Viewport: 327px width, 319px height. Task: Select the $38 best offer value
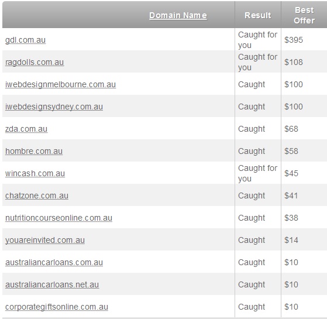pos(291,218)
